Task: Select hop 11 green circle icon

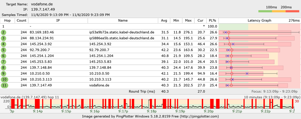Action: pos(4,85)
